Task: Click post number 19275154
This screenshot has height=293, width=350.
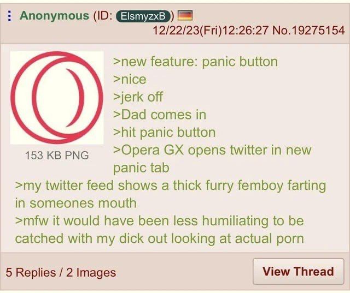Action: click(318, 30)
